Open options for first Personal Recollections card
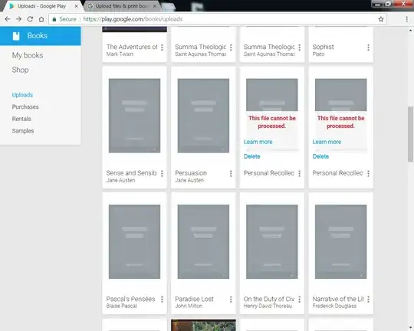This screenshot has height=331, width=414. coord(300,173)
